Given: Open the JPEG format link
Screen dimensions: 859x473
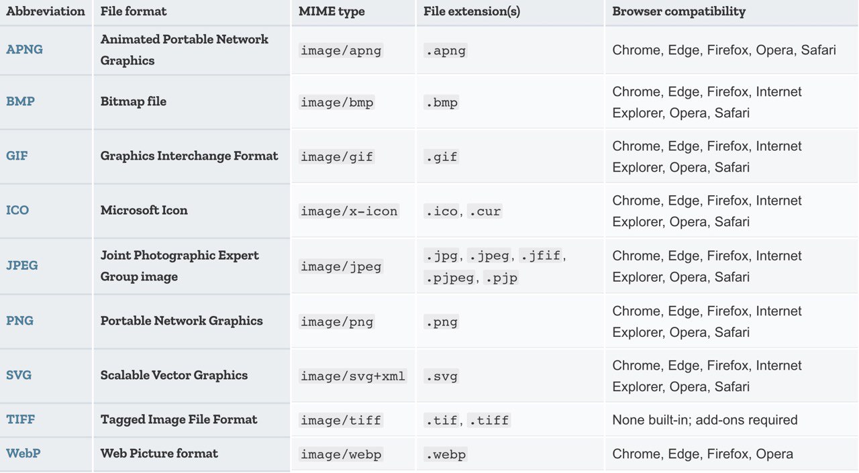Looking at the screenshot, I should (x=22, y=265).
